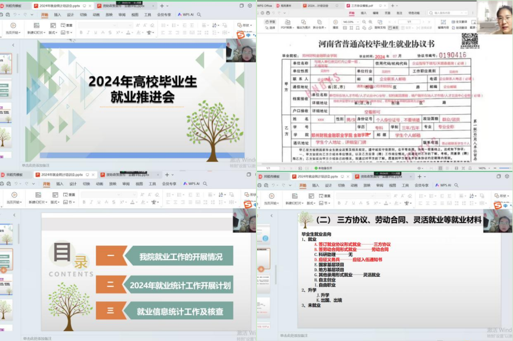Click 特色功能 tab in the PDF window
This screenshot has width=513, height=341.
(414, 13)
